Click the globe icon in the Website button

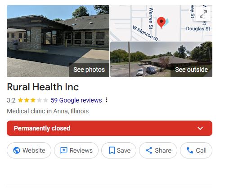17,150
